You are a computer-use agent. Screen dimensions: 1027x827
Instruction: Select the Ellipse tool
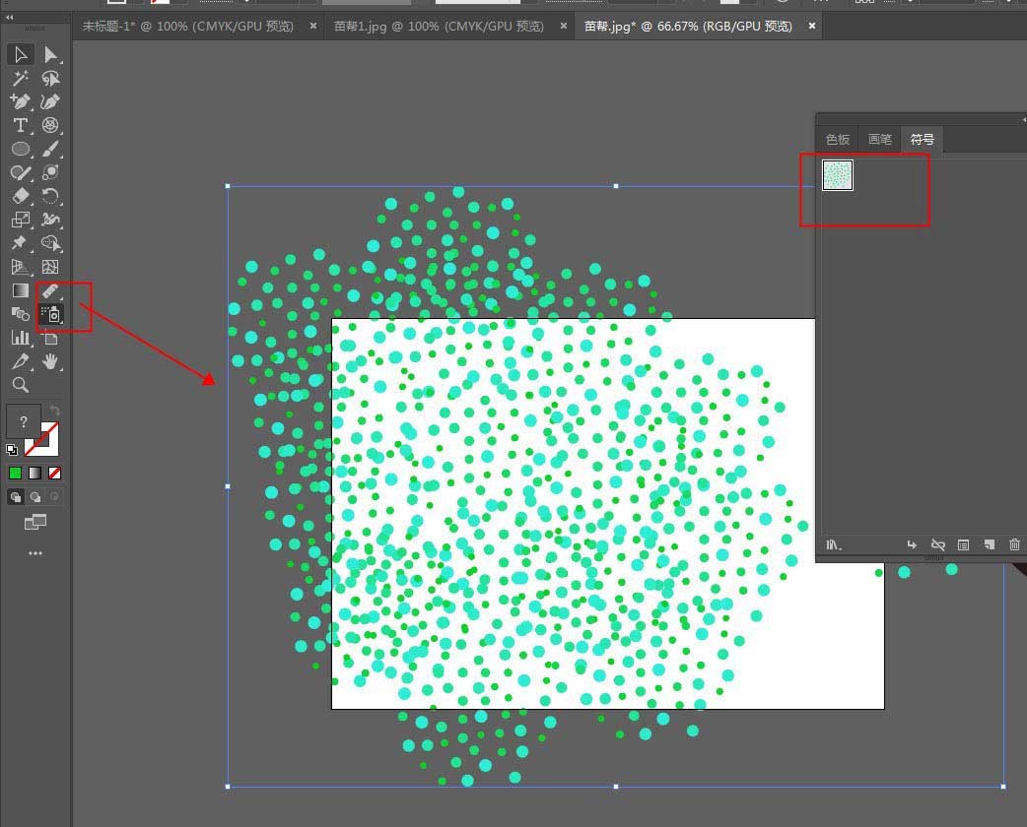[x=21, y=149]
